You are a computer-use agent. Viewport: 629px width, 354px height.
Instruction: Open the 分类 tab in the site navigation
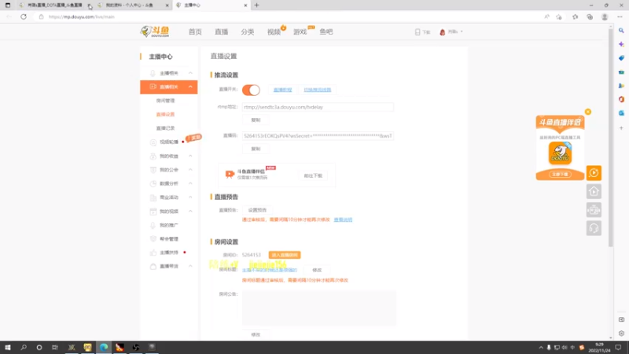point(248,31)
